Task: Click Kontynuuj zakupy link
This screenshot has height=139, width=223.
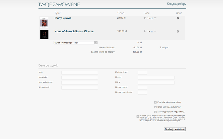Action: click(176, 4)
